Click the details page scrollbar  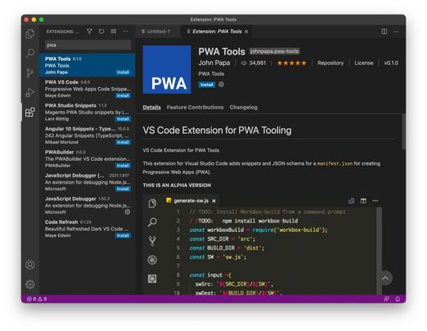[x=403, y=131]
